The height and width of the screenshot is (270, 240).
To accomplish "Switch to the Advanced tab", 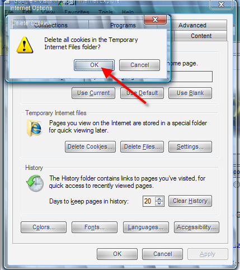I will click(192, 25).
